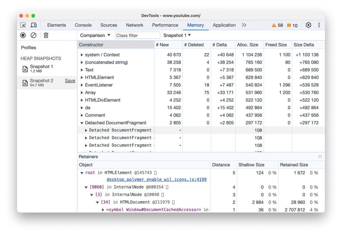The height and width of the screenshot is (235, 342).
Task: Collapse the Detached DocumentFragment row
Action: tap(82, 123)
